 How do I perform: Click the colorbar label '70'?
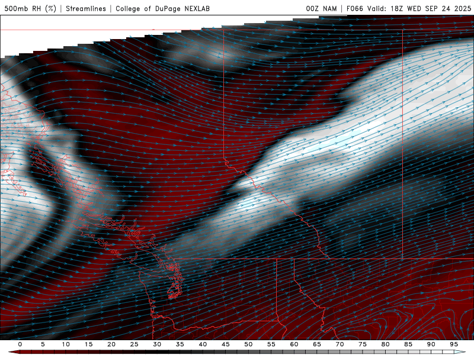pyautogui.click(x=340, y=344)
